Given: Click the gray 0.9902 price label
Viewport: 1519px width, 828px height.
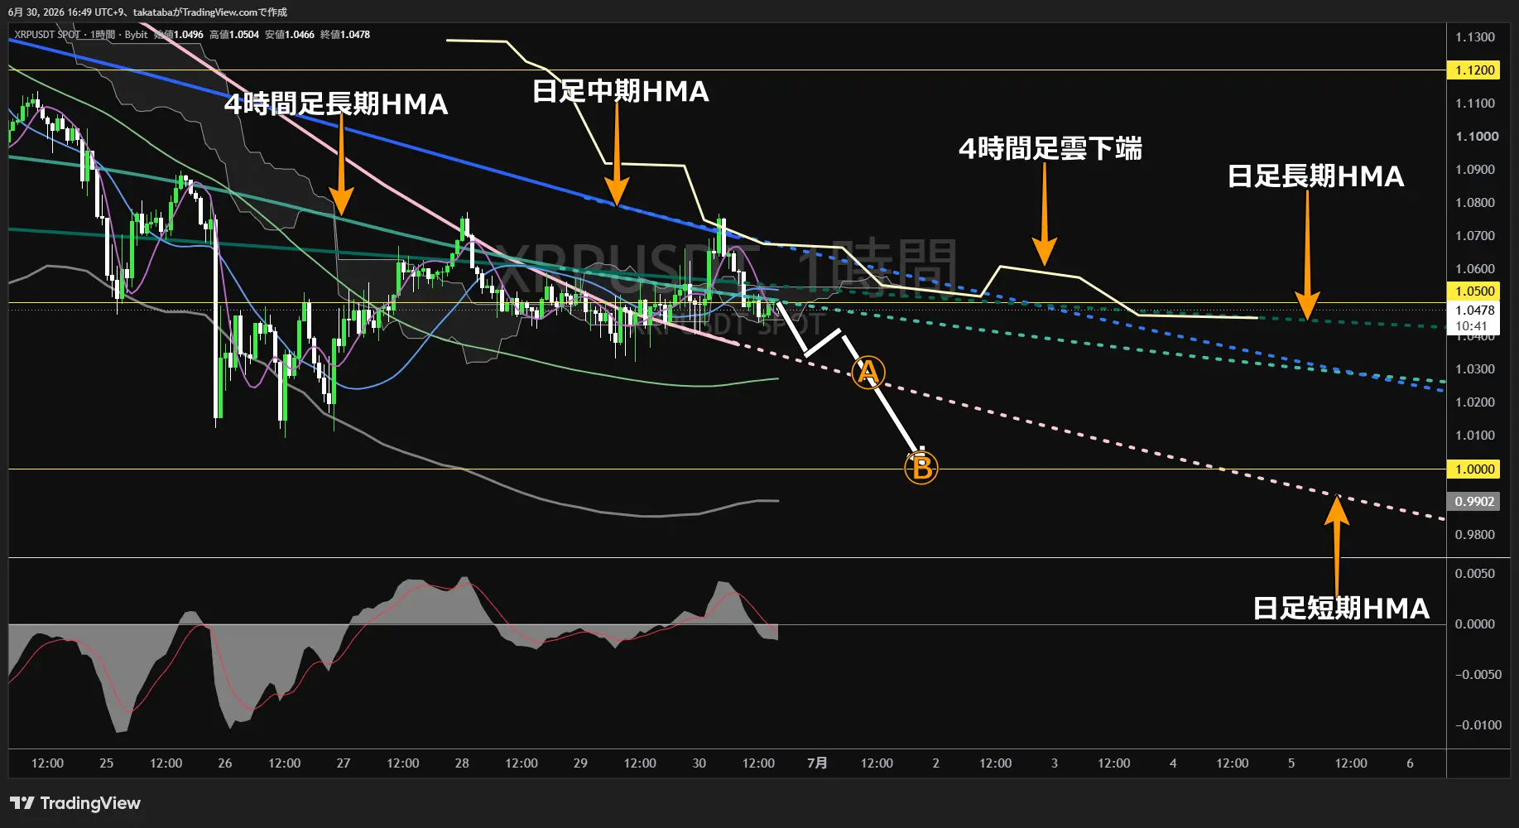Looking at the screenshot, I should tap(1474, 502).
